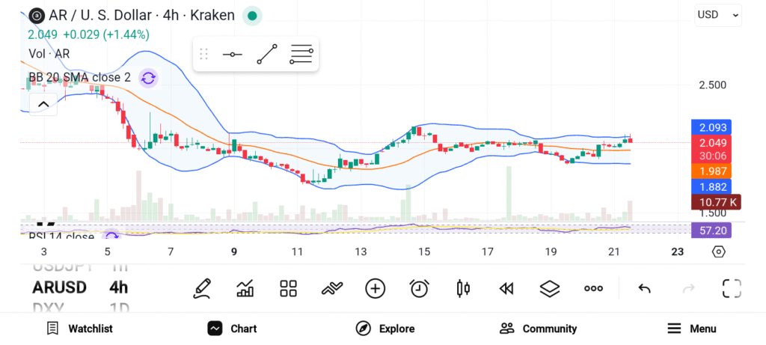This screenshot has height=345, width=766.
Task: Select the drawing pencil tool
Action: 201,288
